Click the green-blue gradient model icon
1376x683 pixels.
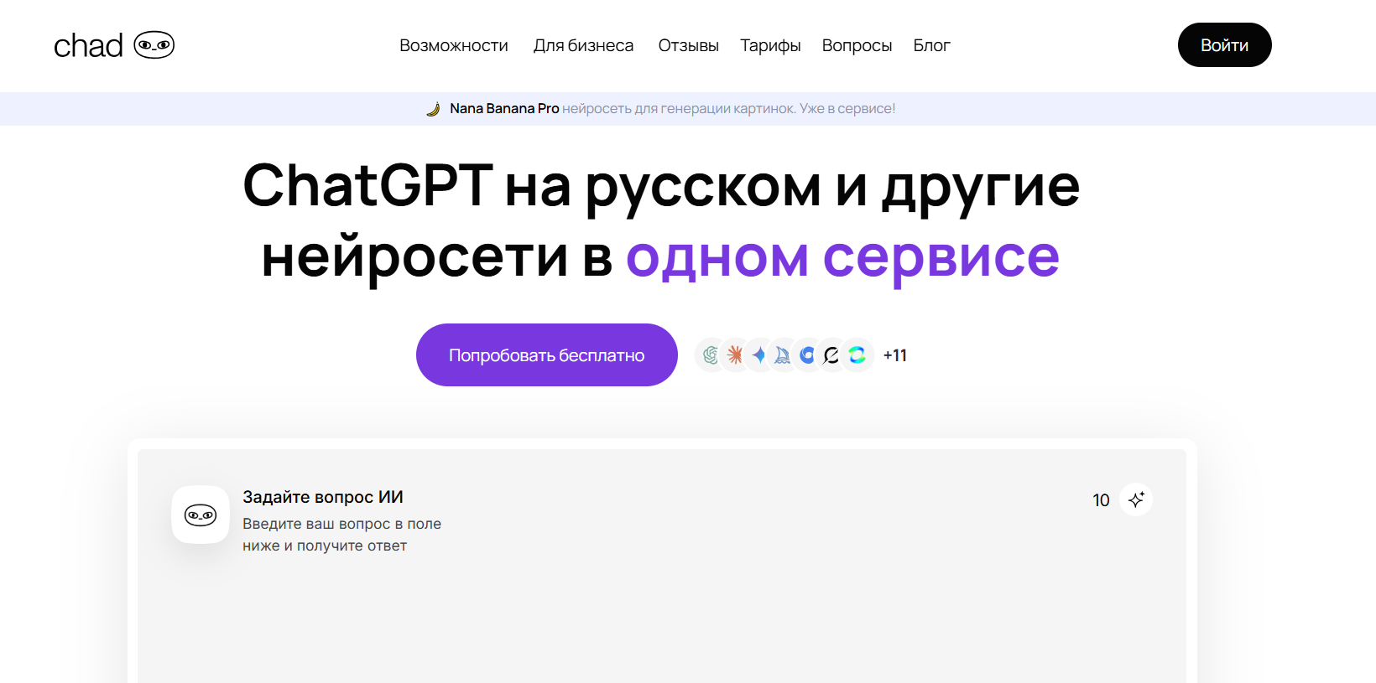point(857,355)
